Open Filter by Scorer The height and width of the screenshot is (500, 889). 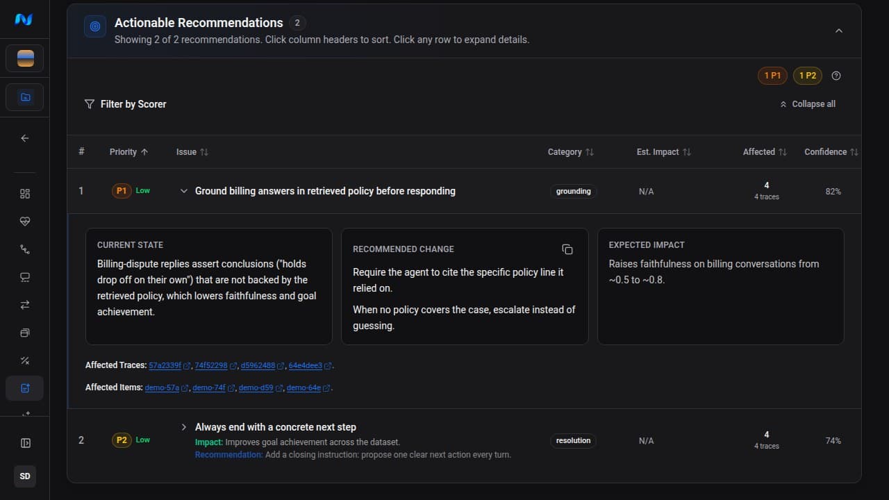pos(125,104)
